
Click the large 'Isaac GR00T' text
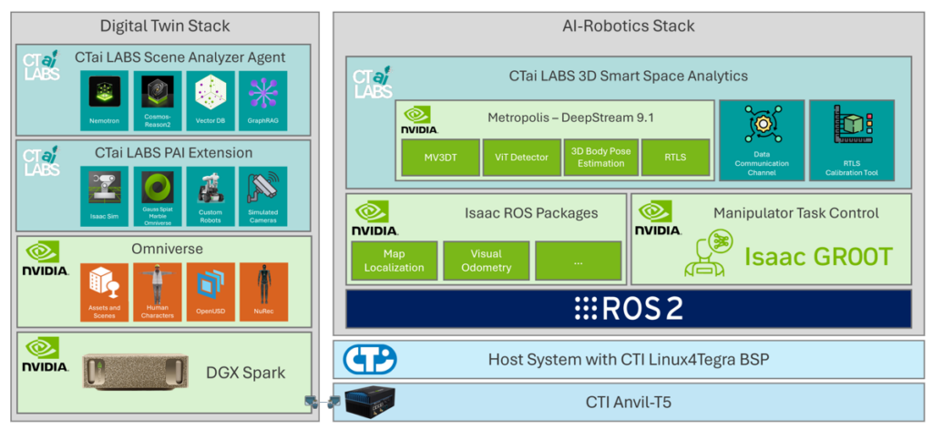[x=819, y=256]
